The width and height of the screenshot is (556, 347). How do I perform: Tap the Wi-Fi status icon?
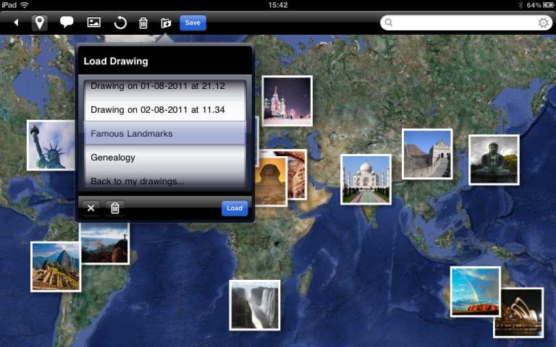tap(25, 5)
